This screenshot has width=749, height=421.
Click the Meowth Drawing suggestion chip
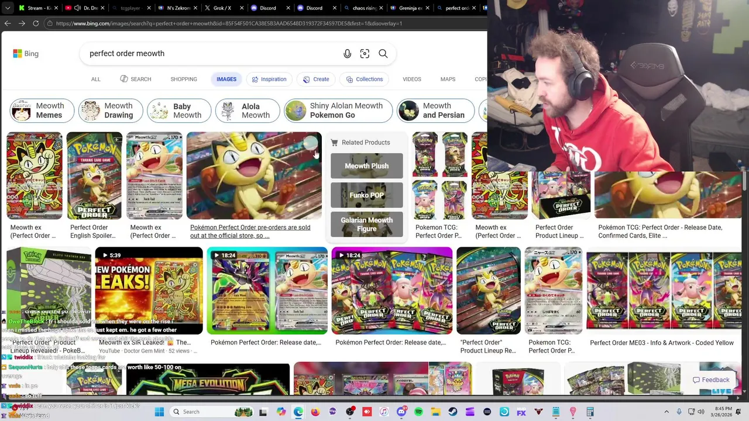(111, 111)
